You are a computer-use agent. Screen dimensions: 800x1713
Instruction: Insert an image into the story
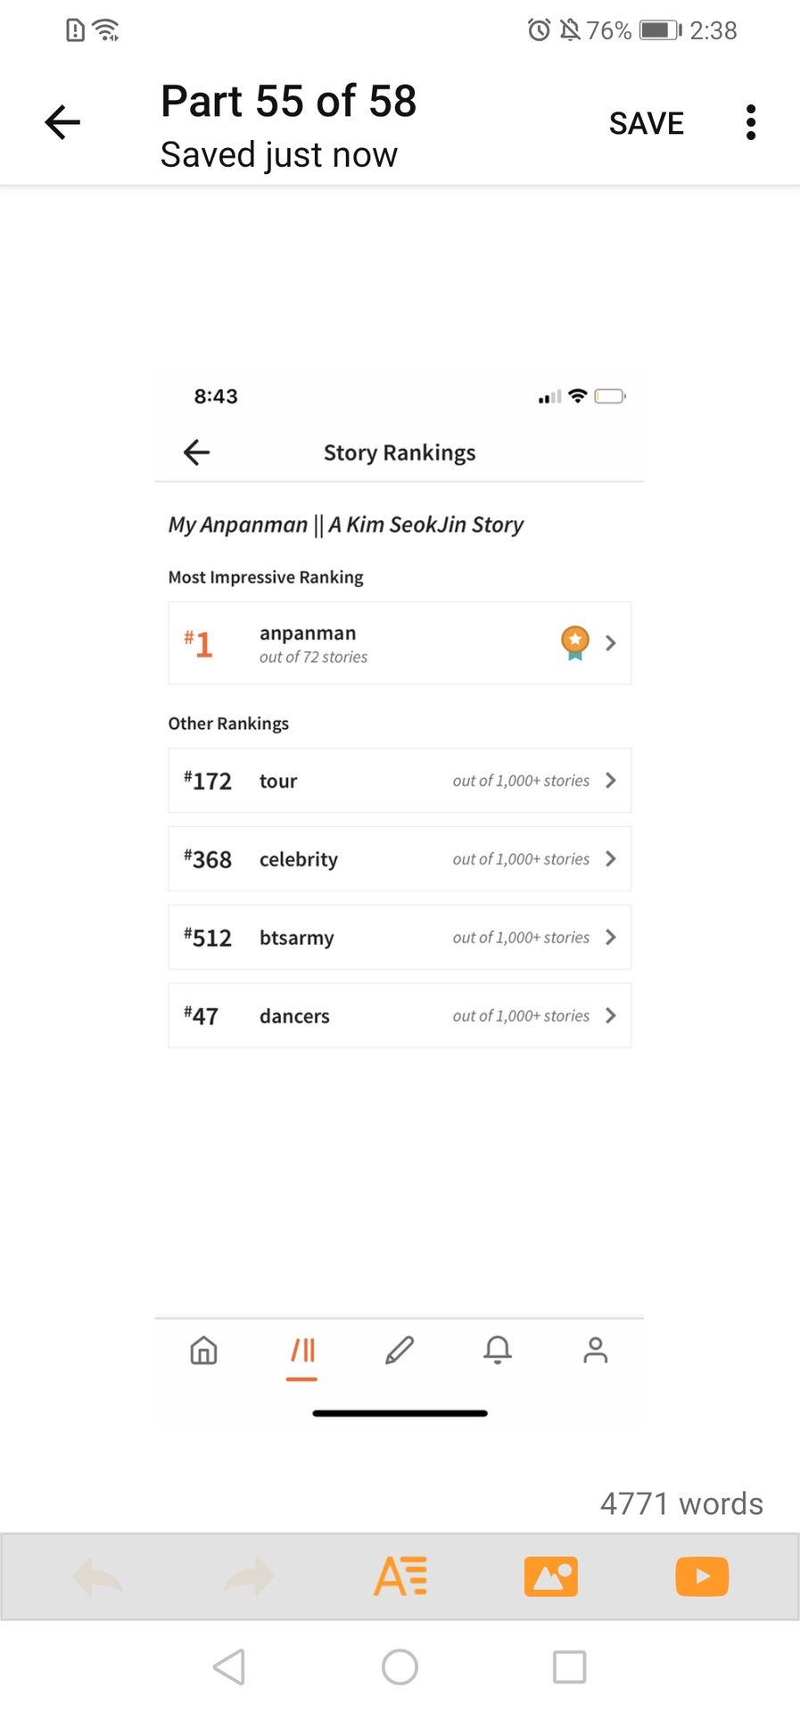click(551, 1576)
